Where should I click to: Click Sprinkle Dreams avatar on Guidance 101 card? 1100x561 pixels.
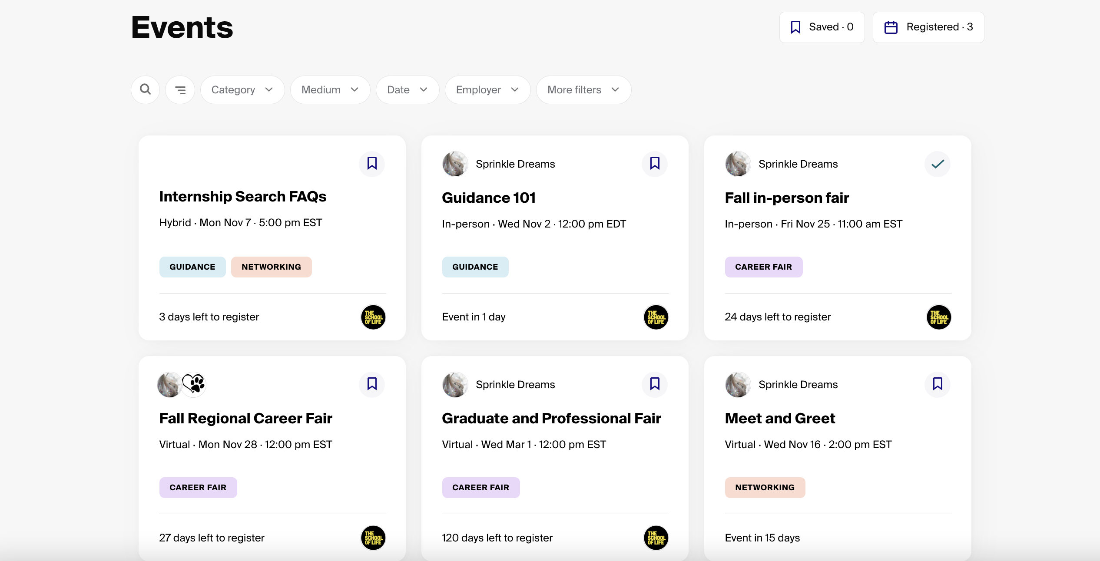[455, 164]
